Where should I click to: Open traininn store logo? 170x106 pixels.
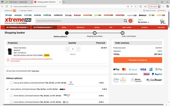click(77, 15)
